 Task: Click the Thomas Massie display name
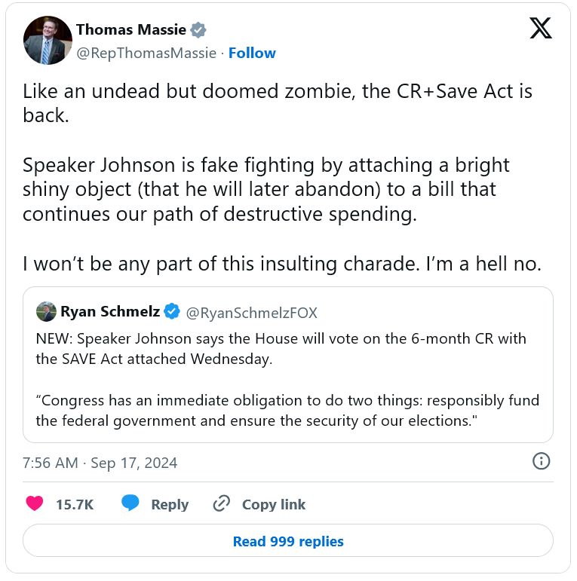click(130, 30)
